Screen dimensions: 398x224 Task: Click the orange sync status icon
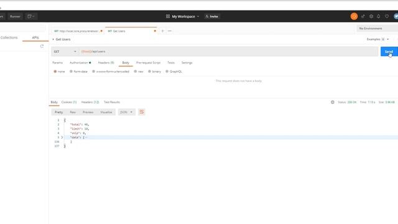(x=354, y=16)
